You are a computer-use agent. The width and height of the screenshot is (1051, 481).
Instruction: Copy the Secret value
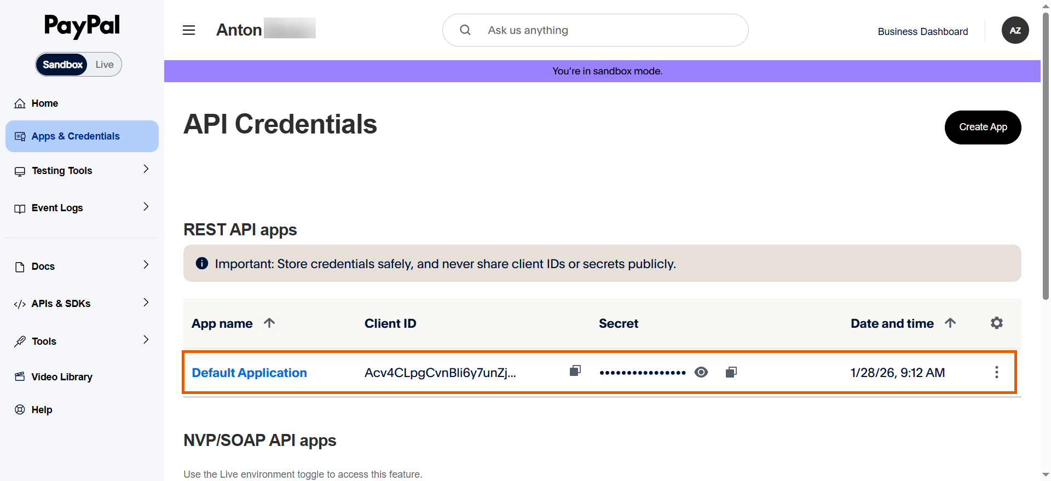(731, 373)
